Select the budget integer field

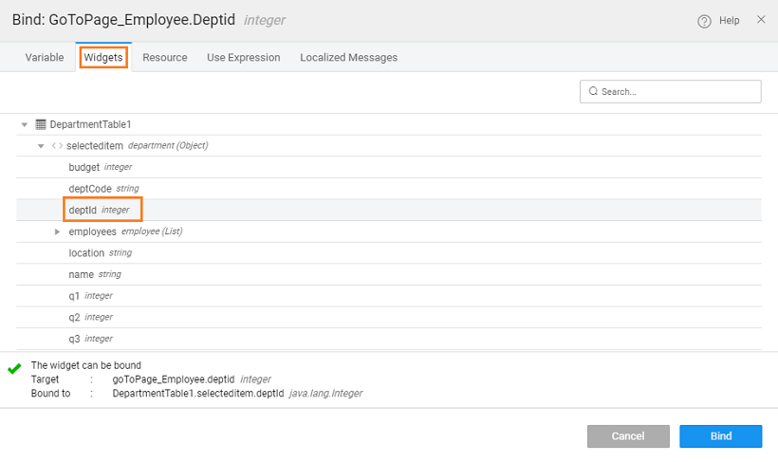coord(84,167)
